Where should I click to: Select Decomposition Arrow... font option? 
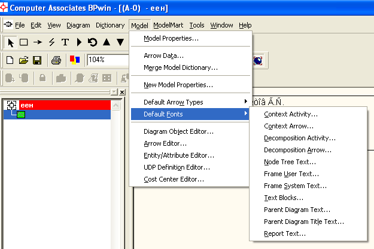[x=308, y=150]
